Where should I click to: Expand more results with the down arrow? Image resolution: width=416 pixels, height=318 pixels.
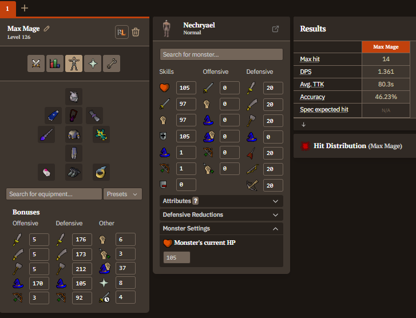(303, 124)
